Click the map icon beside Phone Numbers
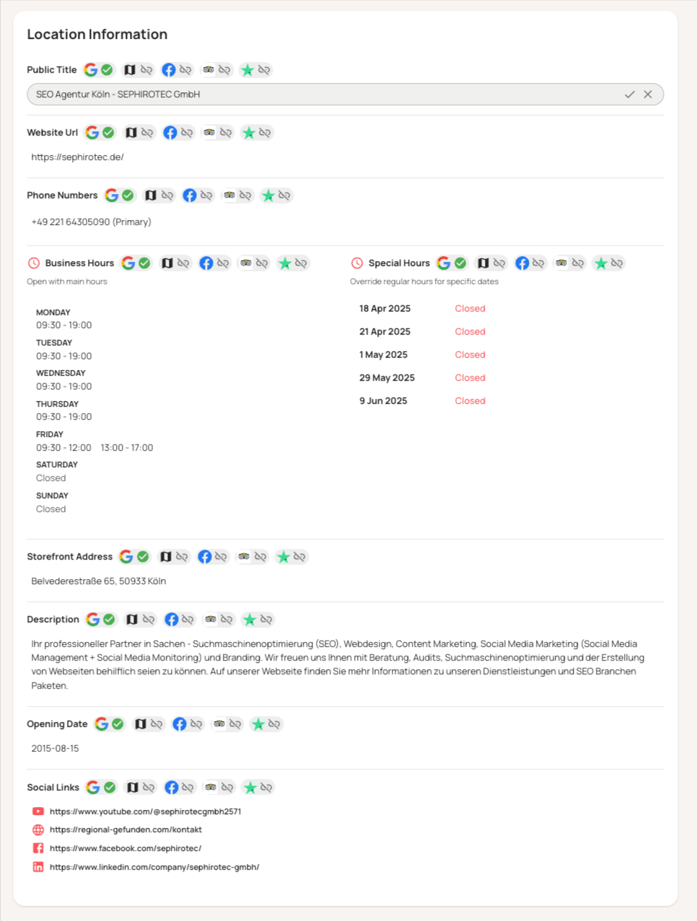Screen dimensions: 697x921 tap(151, 195)
